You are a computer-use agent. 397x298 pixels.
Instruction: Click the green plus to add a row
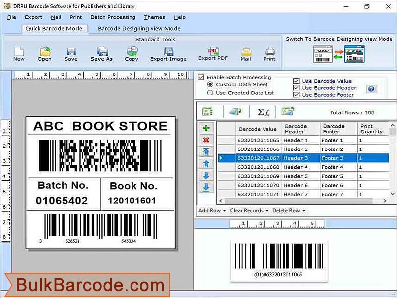[207, 128]
